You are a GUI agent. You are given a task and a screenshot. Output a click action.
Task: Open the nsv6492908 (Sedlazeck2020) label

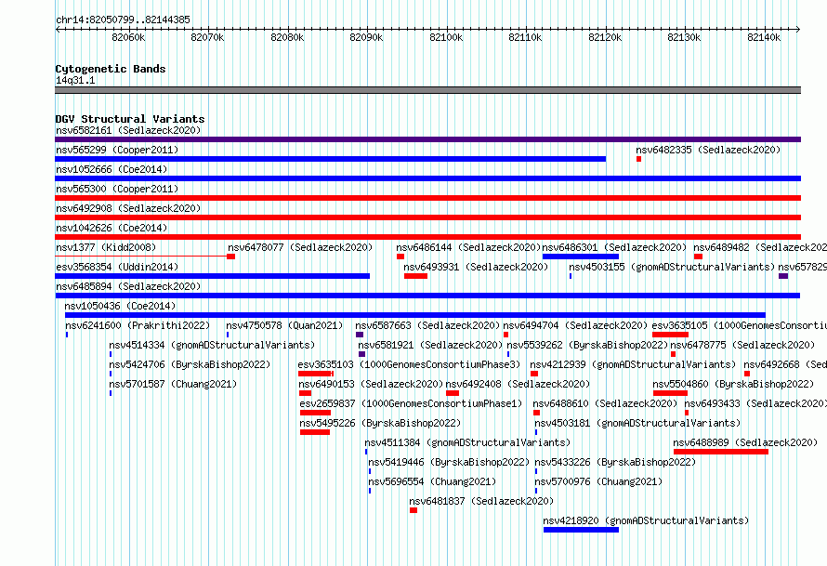coord(128,208)
